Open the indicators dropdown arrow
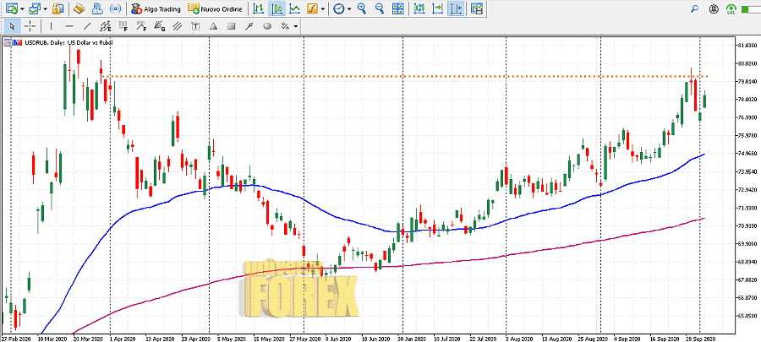 tap(323, 8)
